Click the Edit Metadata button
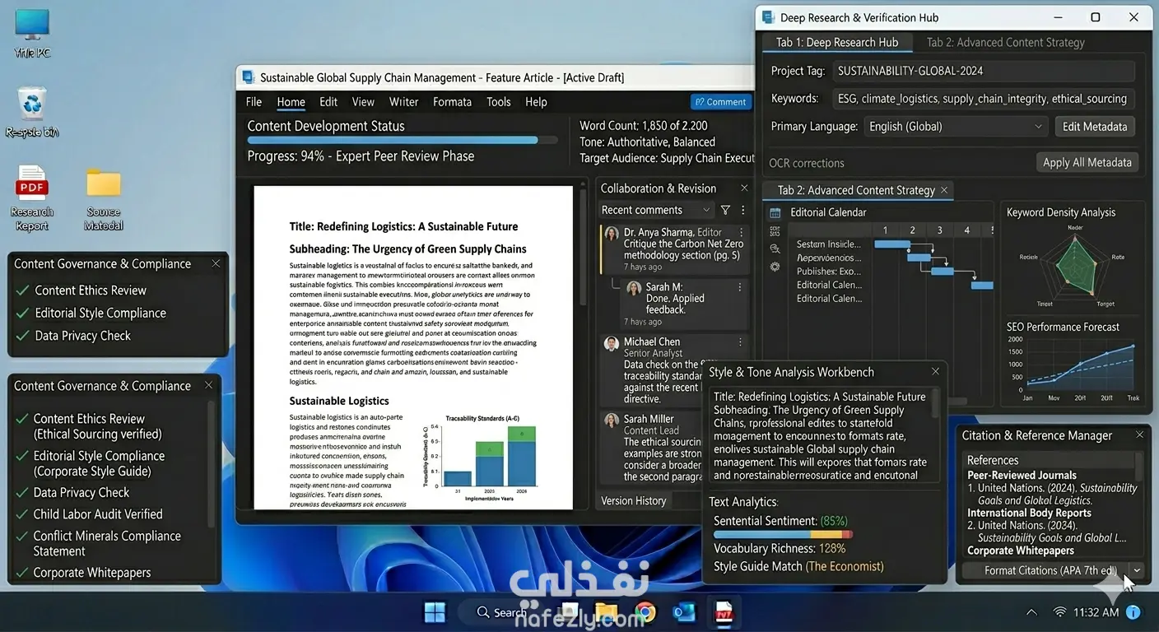The image size is (1159, 632). point(1095,127)
